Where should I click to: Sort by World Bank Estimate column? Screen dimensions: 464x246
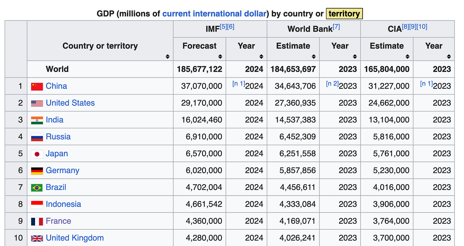314,57
